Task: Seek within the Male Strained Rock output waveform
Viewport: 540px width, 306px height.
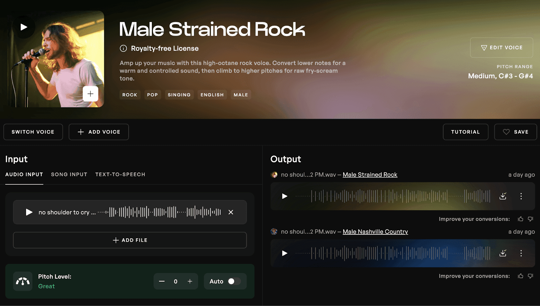Action: (x=393, y=196)
